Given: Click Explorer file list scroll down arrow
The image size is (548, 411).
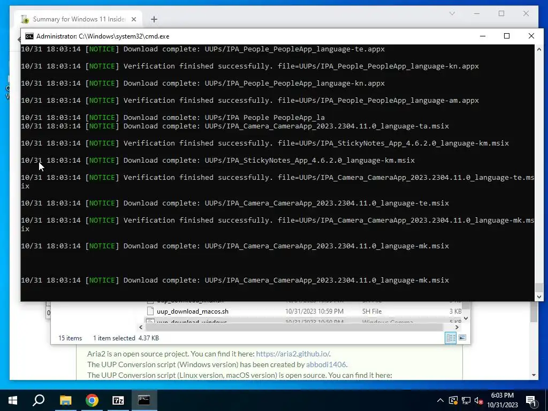Looking at the screenshot, I should pyautogui.click(x=466, y=318).
